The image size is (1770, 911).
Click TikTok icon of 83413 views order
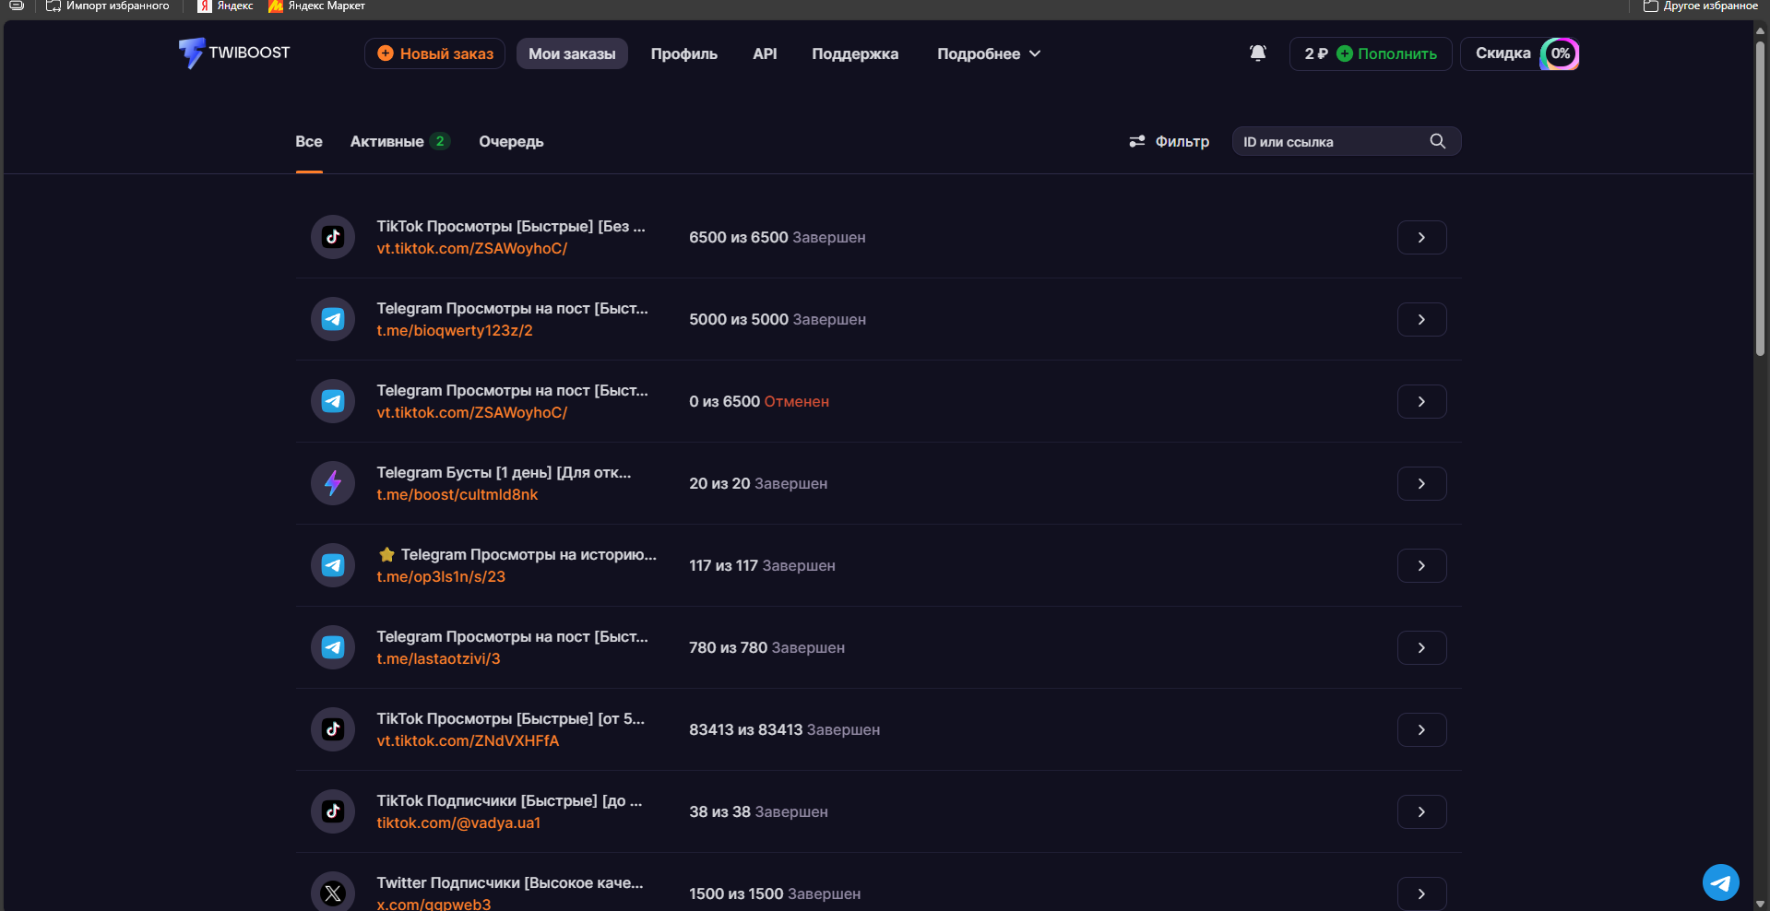click(333, 729)
